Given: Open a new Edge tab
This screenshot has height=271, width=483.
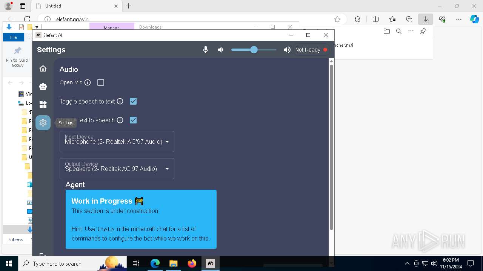Looking at the screenshot, I should [129, 6].
